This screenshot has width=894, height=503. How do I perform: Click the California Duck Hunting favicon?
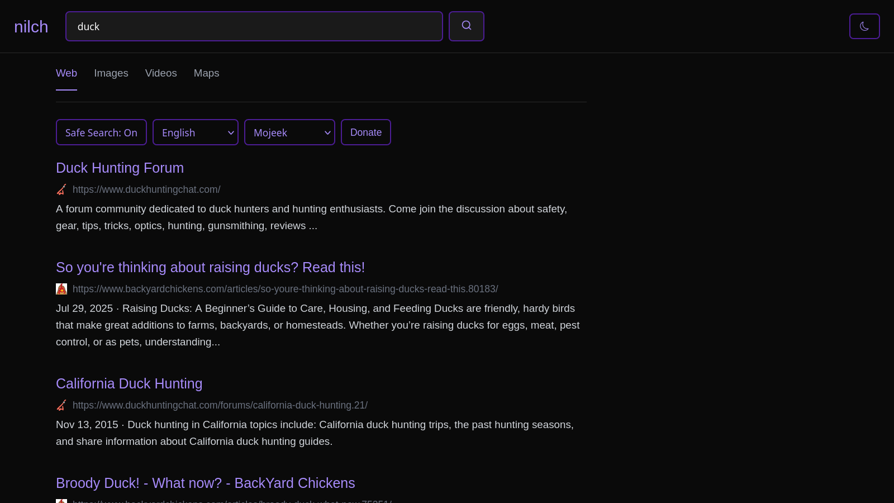point(61,405)
